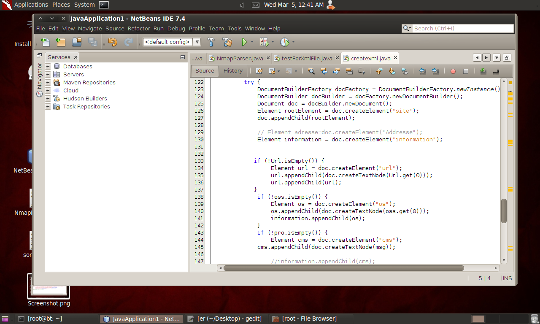This screenshot has width=540, height=324.
Task: Click the editor vertical scrollbar thumb
Action: click(x=504, y=211)
